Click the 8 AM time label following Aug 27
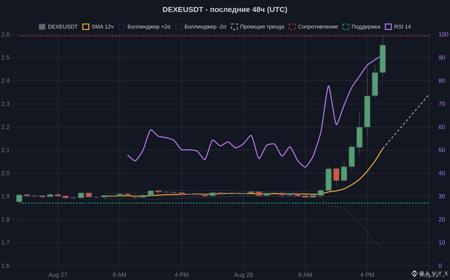Image resolution: width=450 pixels, height=280 pixels. [x=119, y=275]
